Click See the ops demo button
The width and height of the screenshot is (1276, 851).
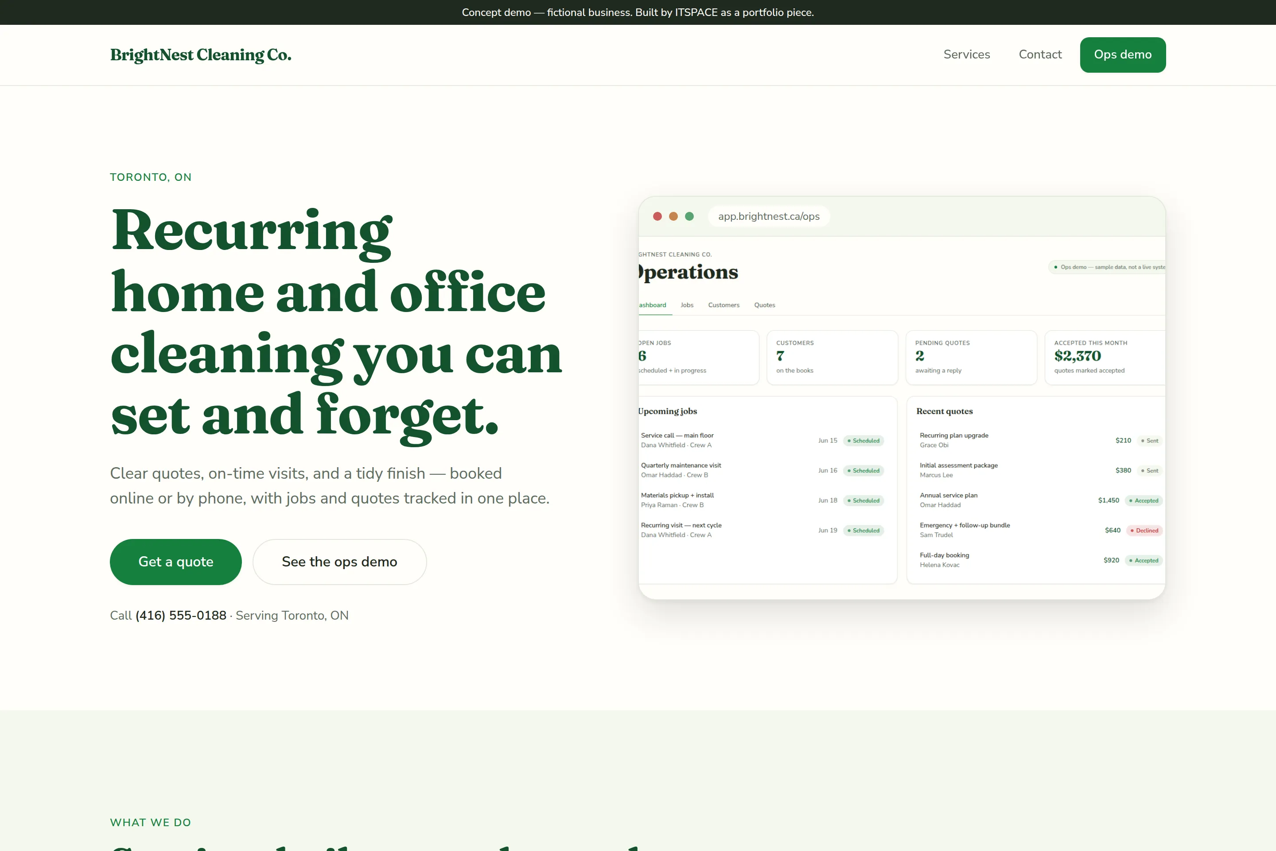click(340, 562)
